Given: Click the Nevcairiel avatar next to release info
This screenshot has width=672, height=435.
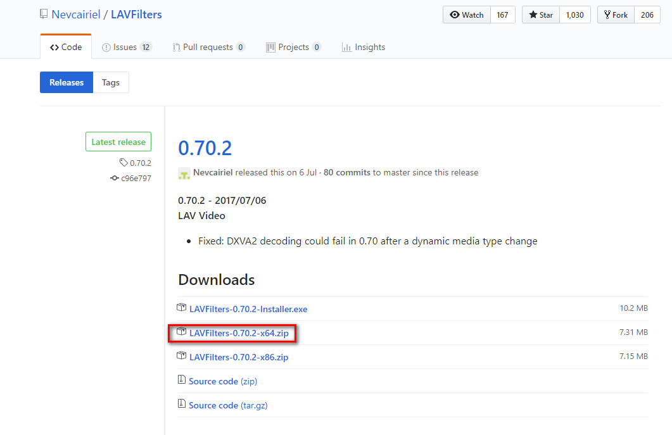Looking at the screenshot, I should point(184,173).
